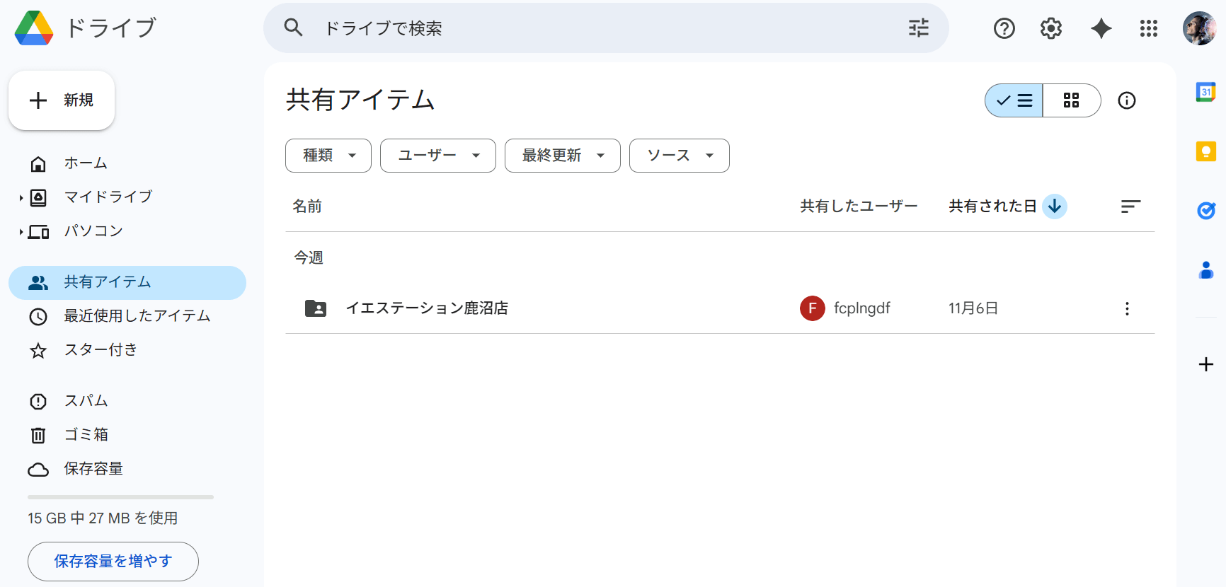Screen dimensions: 1226x587
Task: Reverse sort direction arrow beside 共有された日
Action: 1054,206
